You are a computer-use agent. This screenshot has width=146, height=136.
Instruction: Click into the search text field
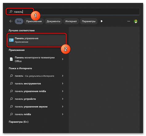[73, 12]
